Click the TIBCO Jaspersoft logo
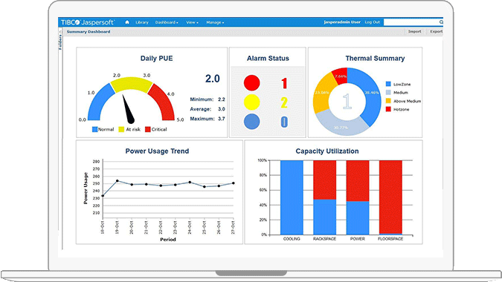 pyautogui.click(x=88, y=22)
